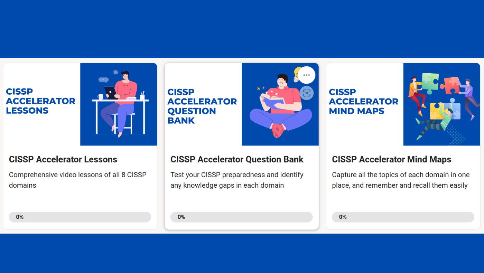Click the 0% progress bar on Lessons card

click(x=80, y=217)
